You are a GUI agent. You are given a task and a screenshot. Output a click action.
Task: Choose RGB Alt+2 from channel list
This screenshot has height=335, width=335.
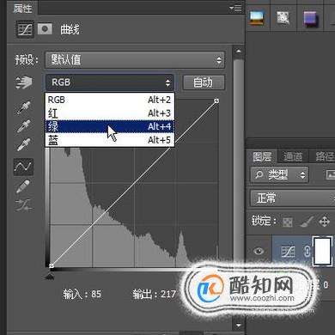[110, 100]
